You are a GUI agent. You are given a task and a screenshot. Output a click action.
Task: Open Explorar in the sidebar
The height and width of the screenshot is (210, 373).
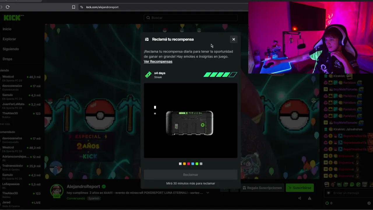click(x=9, y=39)
